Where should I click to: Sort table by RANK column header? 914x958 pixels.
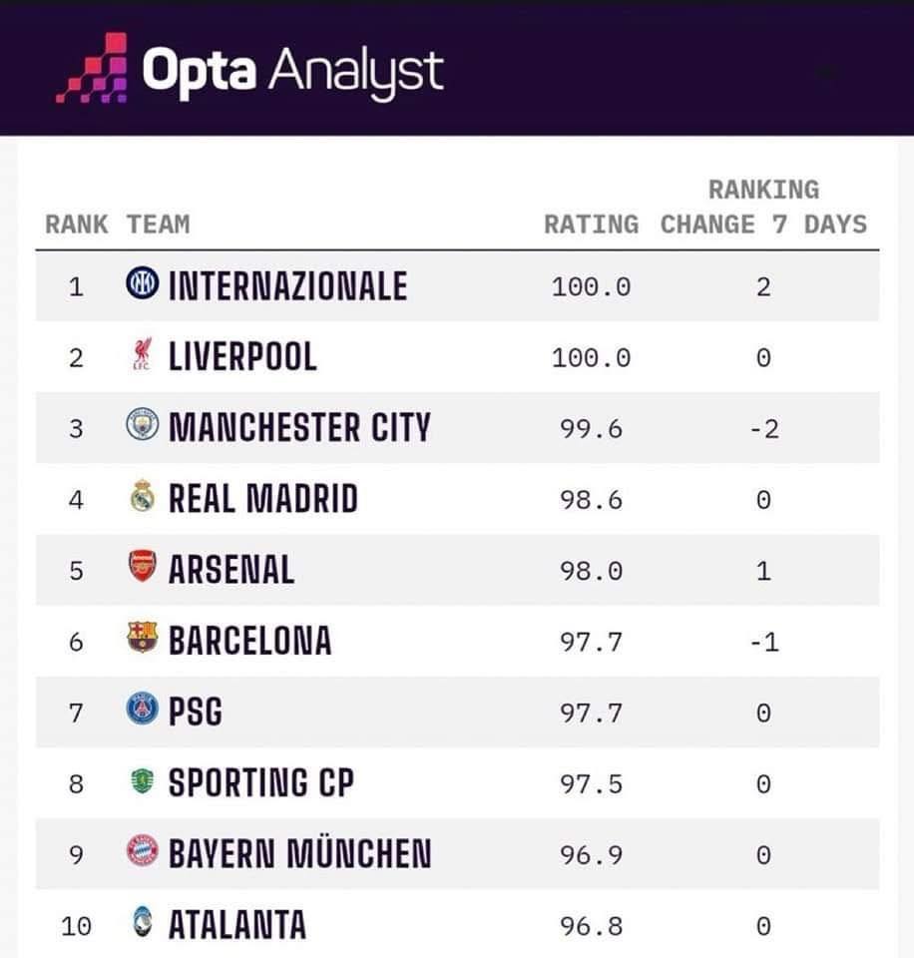[76, 224]
